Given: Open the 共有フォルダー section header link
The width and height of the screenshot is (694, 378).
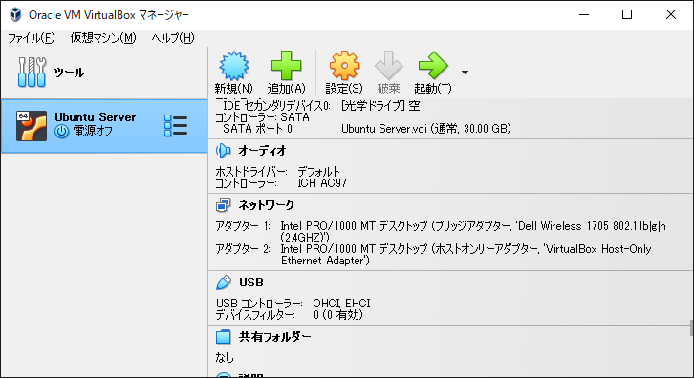Looking at the screenshot, I should pyautogui.click(x=275, y=337).
